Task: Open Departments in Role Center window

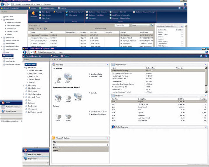Action: (36, 159)
